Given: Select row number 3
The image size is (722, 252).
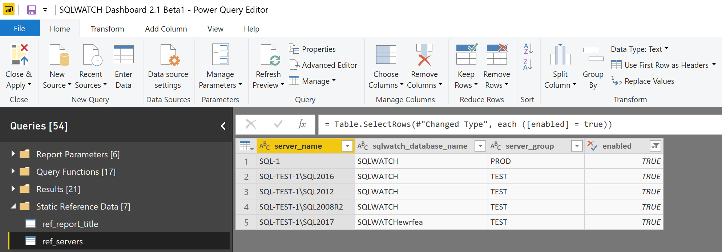Looking at the screenshot, I should [x=246, y=192].
